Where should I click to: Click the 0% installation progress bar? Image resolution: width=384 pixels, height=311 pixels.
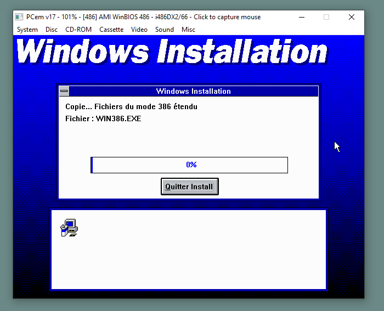point(189,165)
